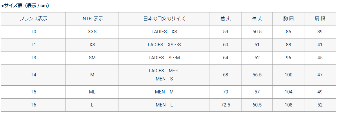The height and width of the screenshot is (114, 338).
Task: Select the MEN M cell
Action: 164,92
